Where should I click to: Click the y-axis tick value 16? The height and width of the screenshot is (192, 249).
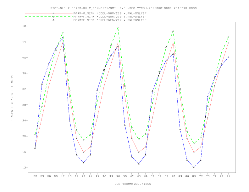click(24, 152)
